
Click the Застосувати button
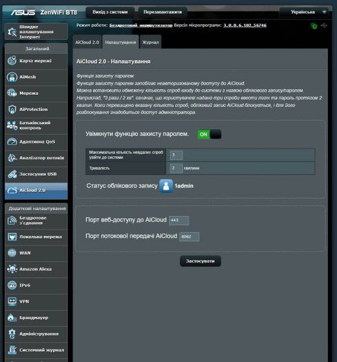200,261
